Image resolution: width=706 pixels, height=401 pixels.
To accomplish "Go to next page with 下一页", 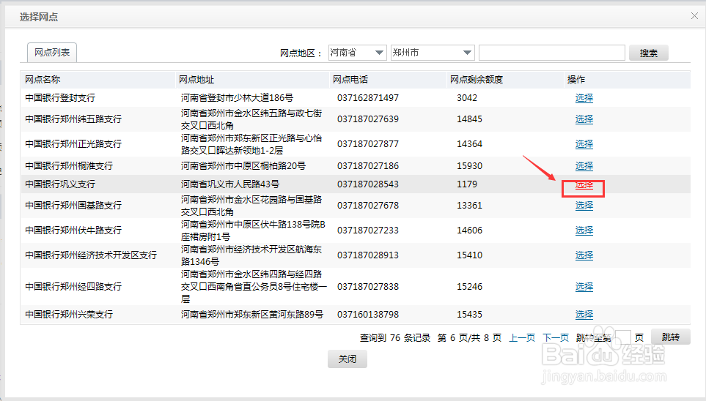I will 556,337.
